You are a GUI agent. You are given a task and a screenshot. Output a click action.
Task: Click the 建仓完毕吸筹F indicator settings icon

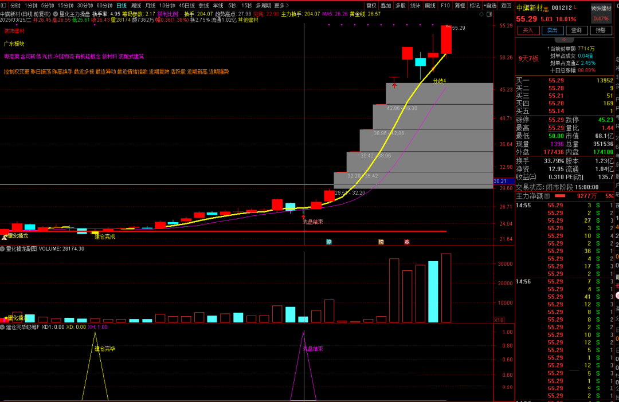pyautogui.click(x=3, y=327)
